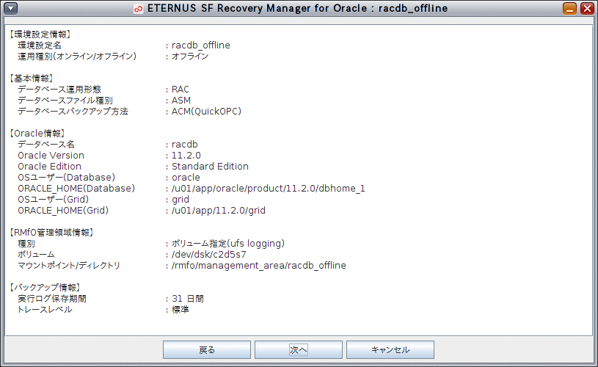Select the オフライン operation type value
Viewport: 598px width, 367px height.
click(x=190, y=57)
